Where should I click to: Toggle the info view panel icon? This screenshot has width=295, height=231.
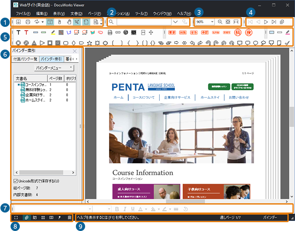point(50,22)
